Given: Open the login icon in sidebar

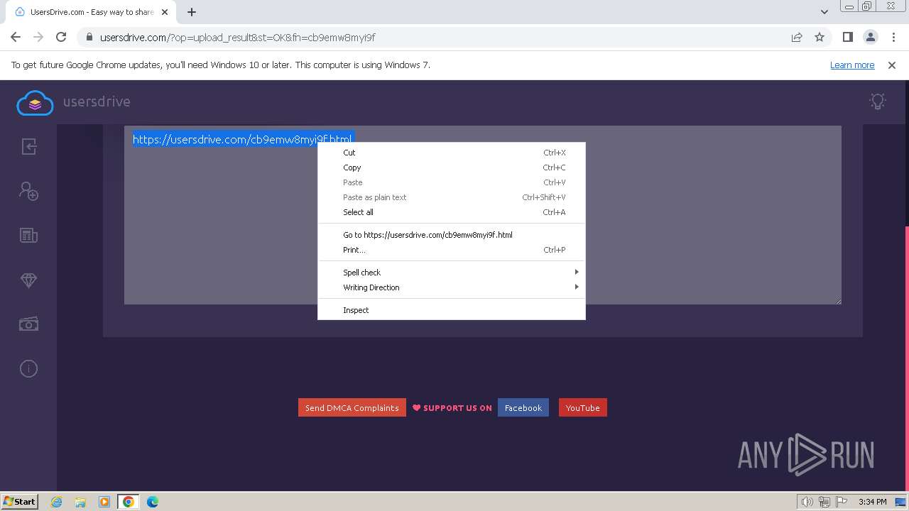Looking at the screenshot, I should (28, 146).
